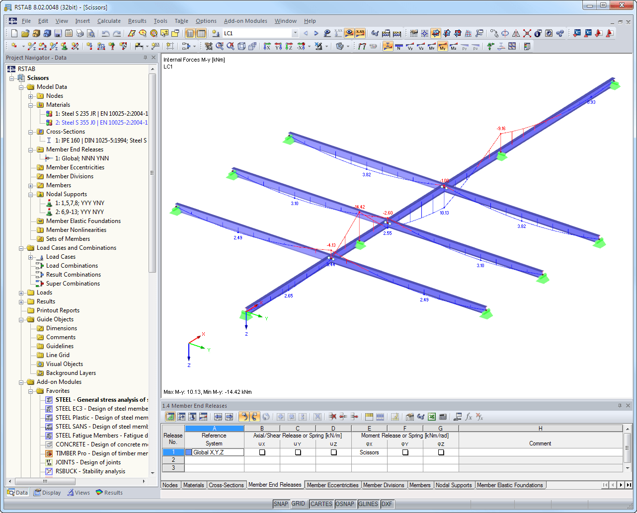Open the calculator tool in the table toolbar
Viewport: 637px width, 513px height.
pos(443,417)
